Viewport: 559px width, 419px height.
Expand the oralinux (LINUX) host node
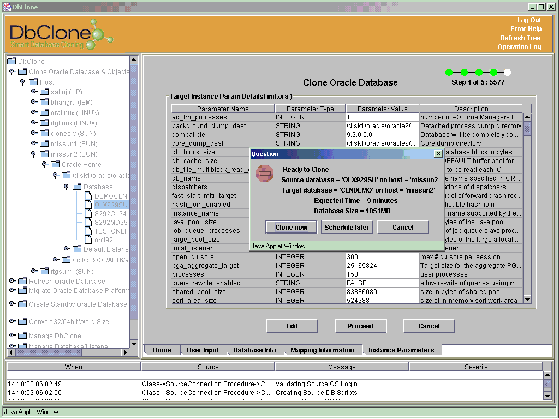pos(34,112)
